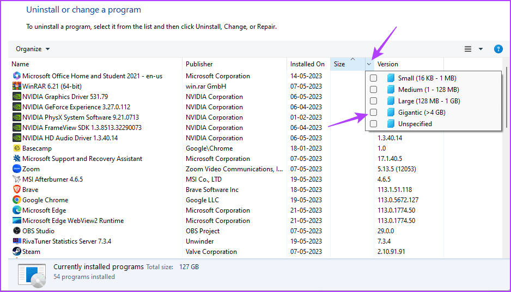Collapse the Size column filter arrow
The width and height of the screenshot is (511, 292).
(x=369, y=64)
